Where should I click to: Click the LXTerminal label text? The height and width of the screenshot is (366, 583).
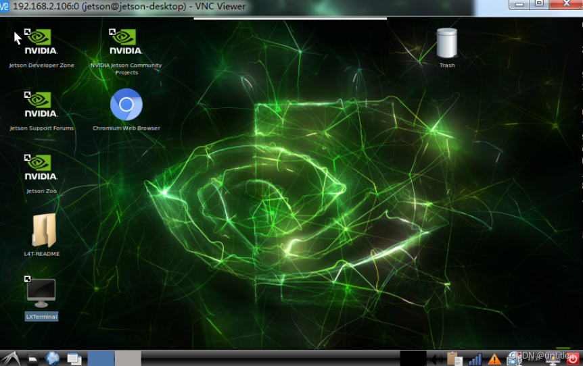tap(41, 317)
